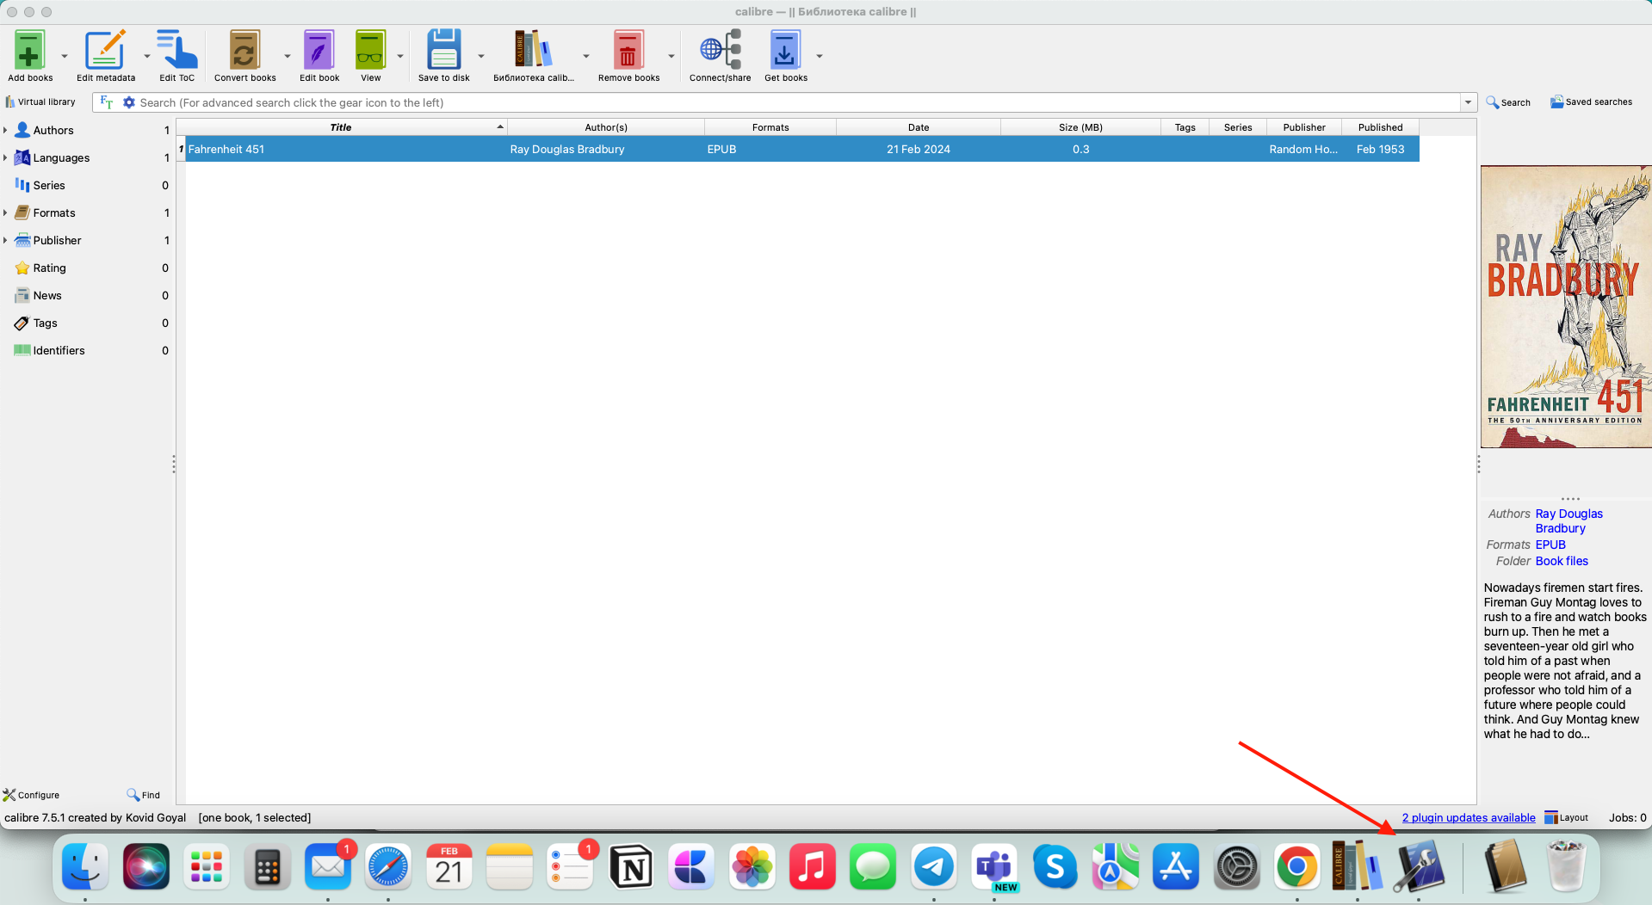Open Finder from the Dock

[85, 866]
